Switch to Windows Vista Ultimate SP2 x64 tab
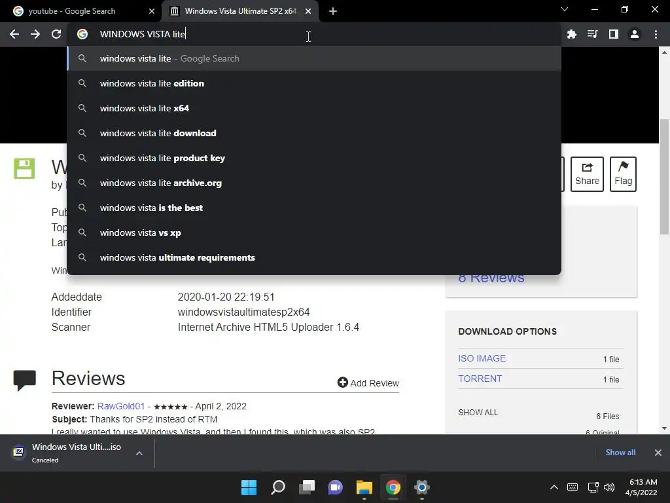This screenshot has width=670, height=503. (241, 11)
